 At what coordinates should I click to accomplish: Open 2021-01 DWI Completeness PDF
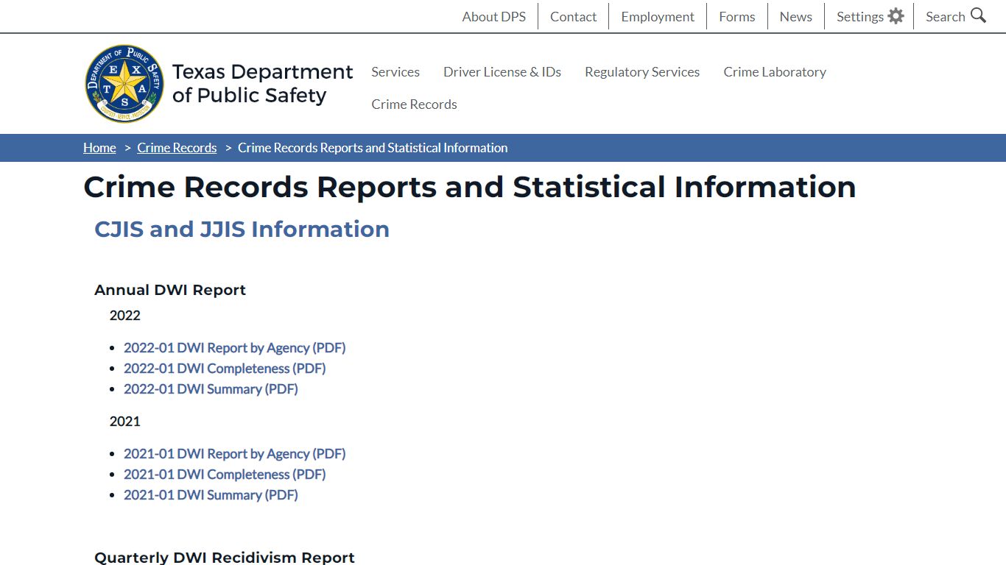point(225,474)
